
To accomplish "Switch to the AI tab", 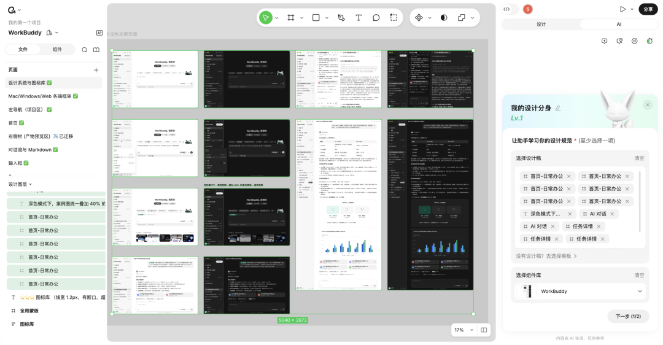I will pyautogui.click(x=619, y=25).
